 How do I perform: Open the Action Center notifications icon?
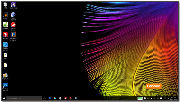(x=161, y=98)
